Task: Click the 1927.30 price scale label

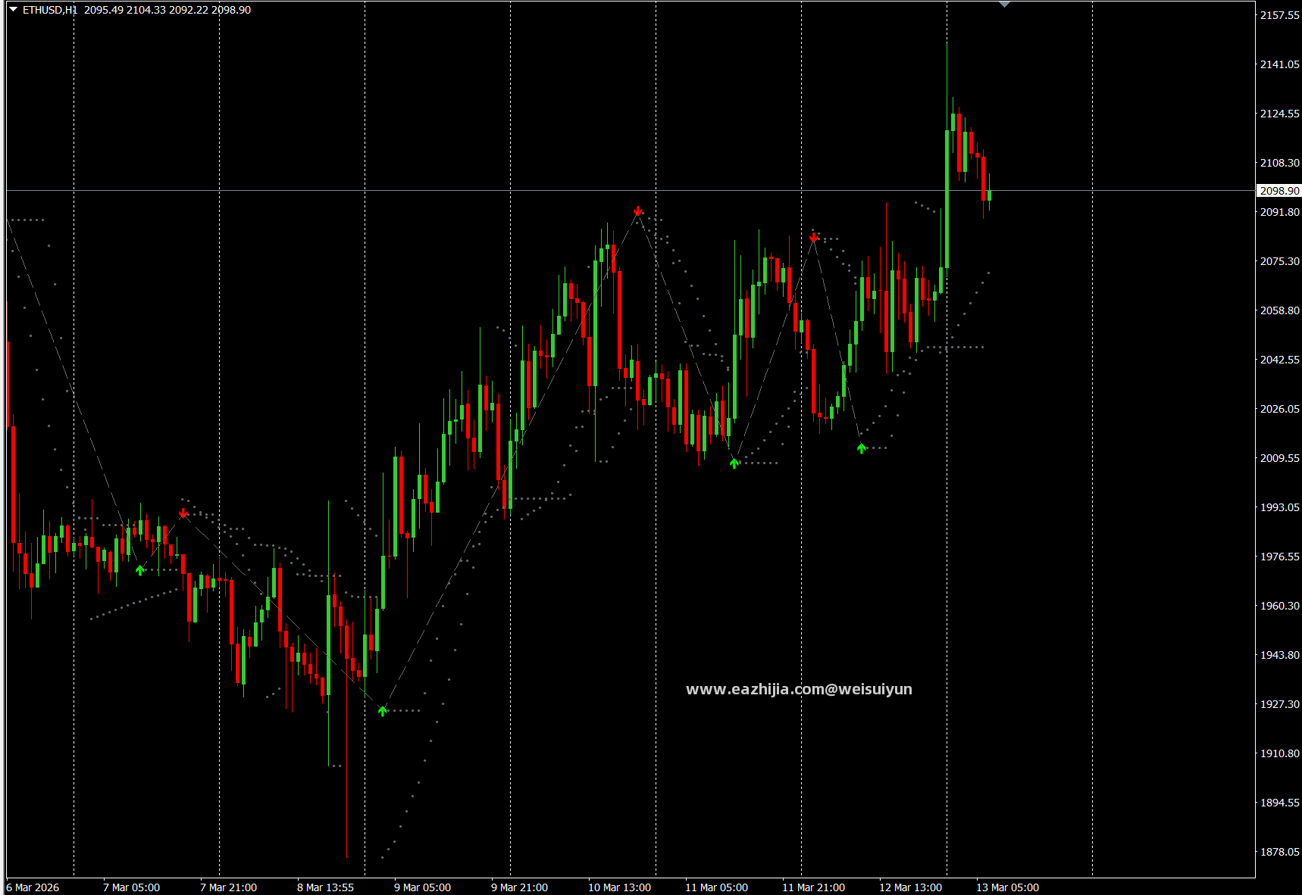Action: (1279, 704)
